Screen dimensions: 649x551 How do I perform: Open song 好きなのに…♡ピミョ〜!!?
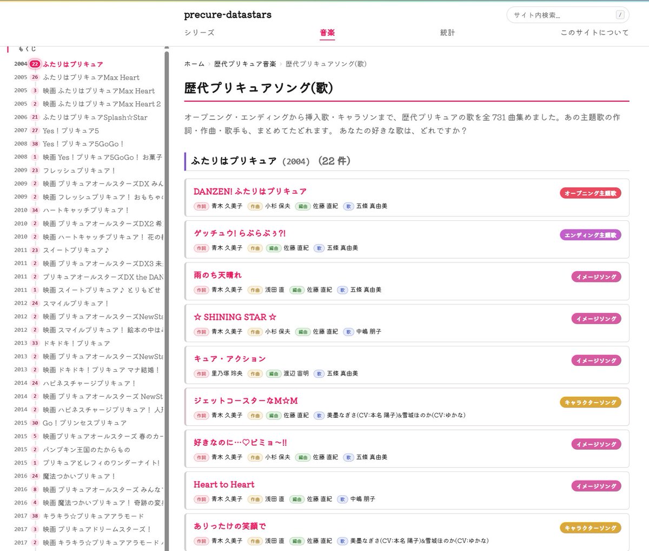240,442
